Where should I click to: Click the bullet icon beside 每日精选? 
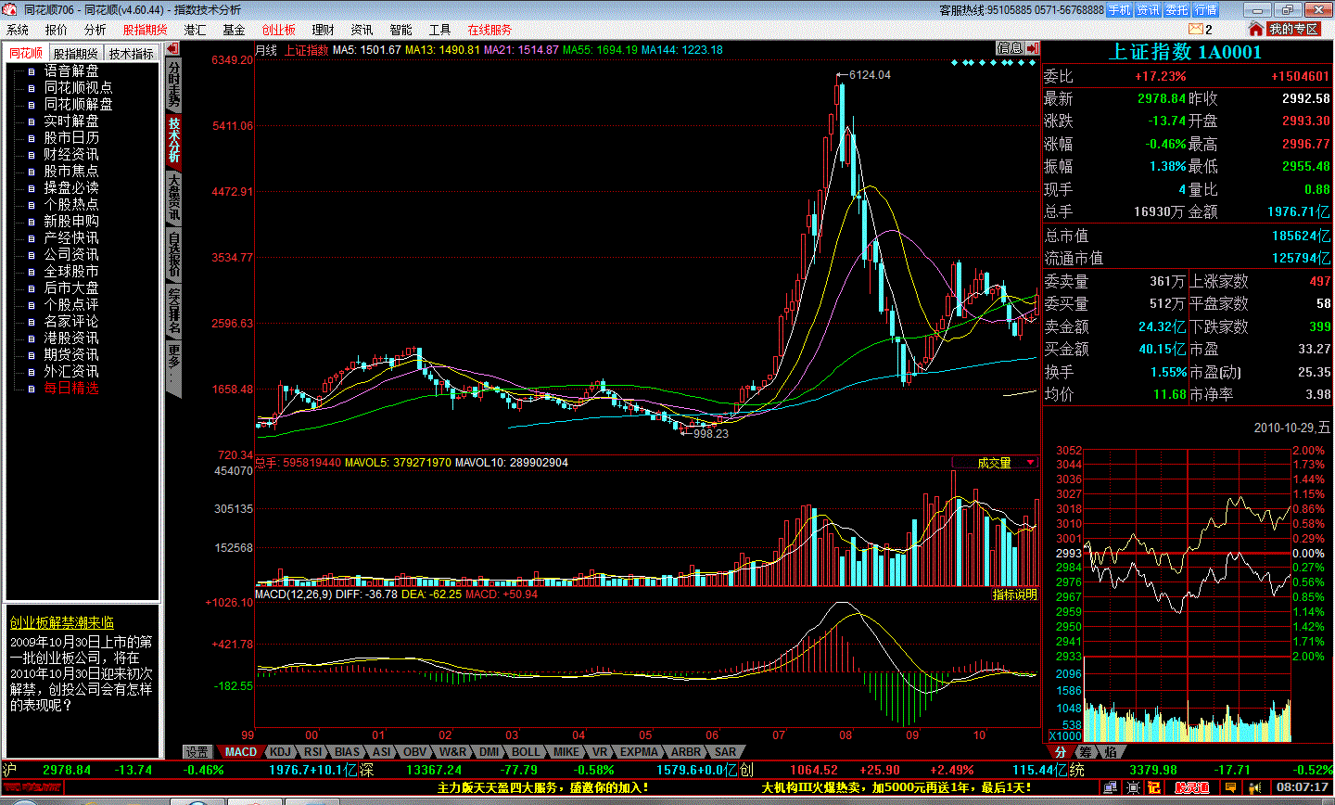click(x=31, y=389)
